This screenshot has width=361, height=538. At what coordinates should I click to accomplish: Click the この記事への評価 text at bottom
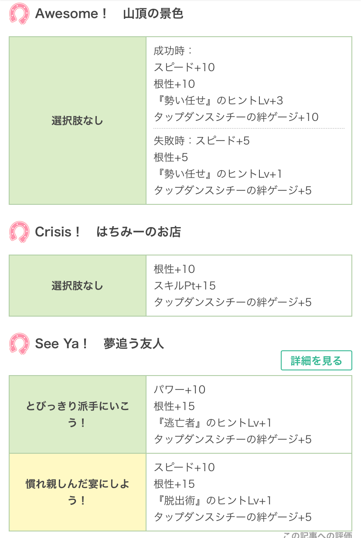coord(317,535)
